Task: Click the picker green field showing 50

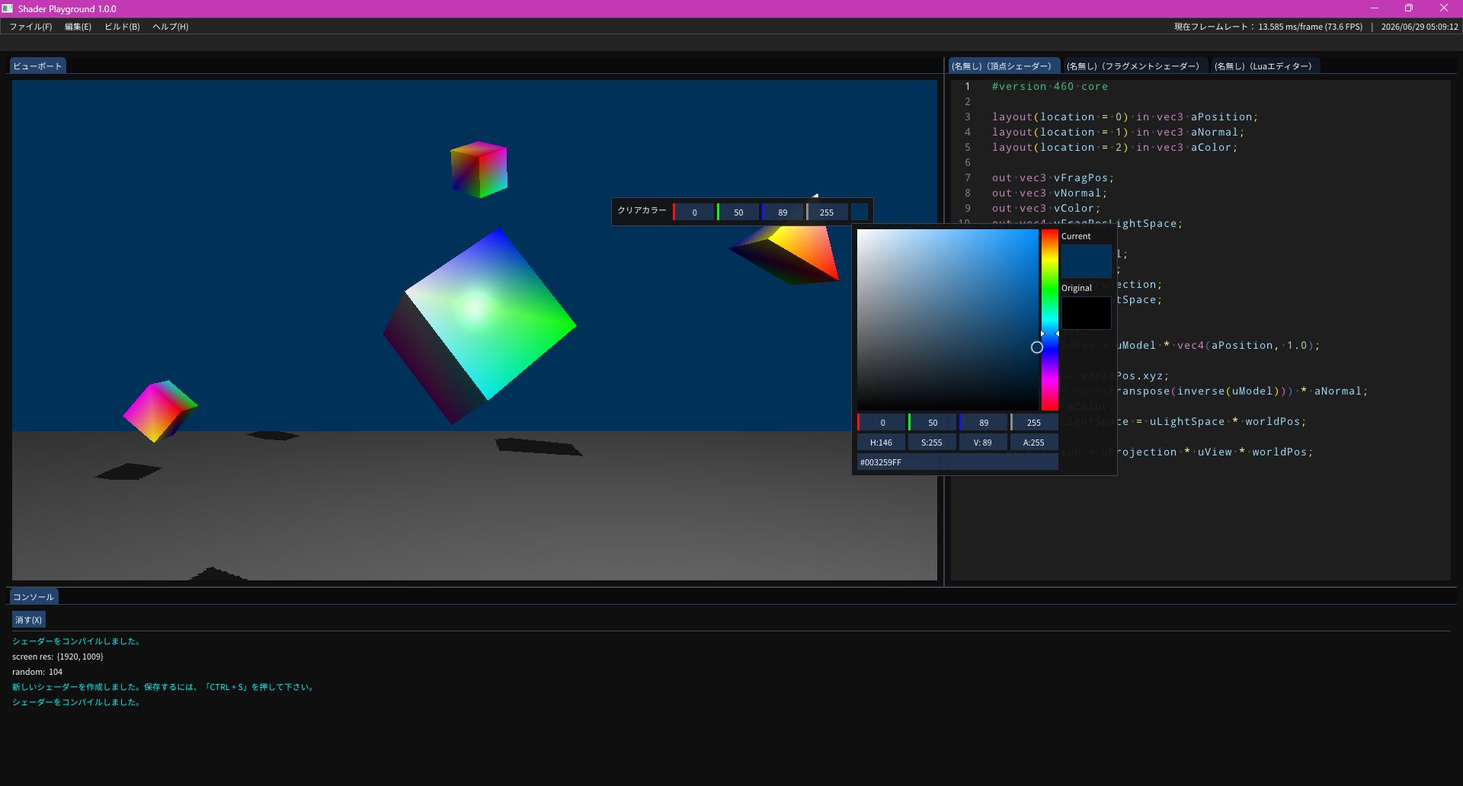Action: (x=933, y=423)
